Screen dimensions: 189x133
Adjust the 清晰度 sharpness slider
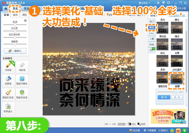[15, 44]
